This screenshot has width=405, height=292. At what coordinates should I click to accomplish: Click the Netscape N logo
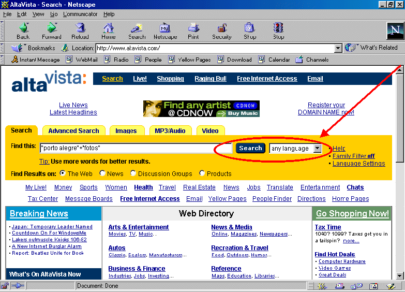(x=395, y=31)
